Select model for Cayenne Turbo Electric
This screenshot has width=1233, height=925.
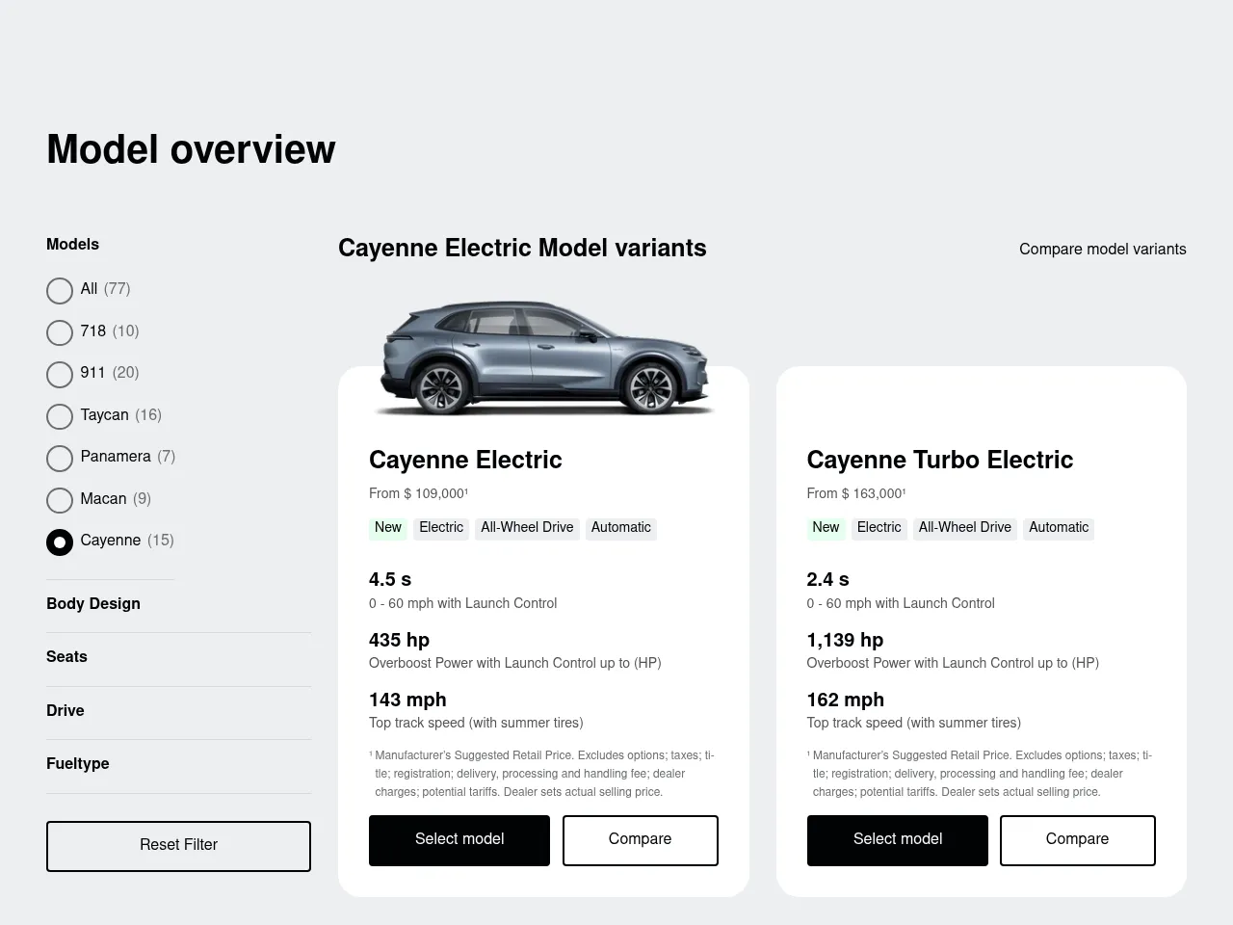click(x=897, y=839)
